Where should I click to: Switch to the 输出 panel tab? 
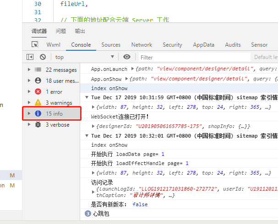80,31
